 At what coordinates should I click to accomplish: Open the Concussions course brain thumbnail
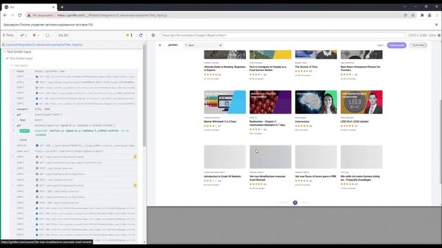pyautogui.click(x=316, y=102)
